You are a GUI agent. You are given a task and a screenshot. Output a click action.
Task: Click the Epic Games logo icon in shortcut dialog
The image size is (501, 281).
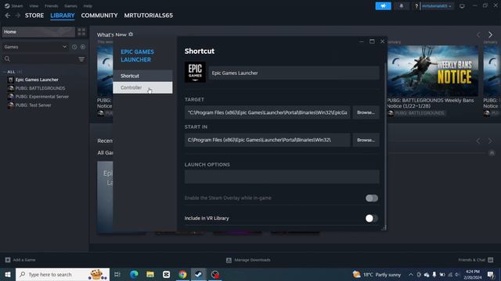tap(195, 72)
